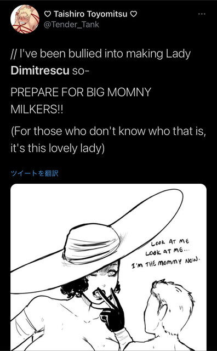
Task: Click the 'it's this lovely lady)' text
Action: (58, 149)
